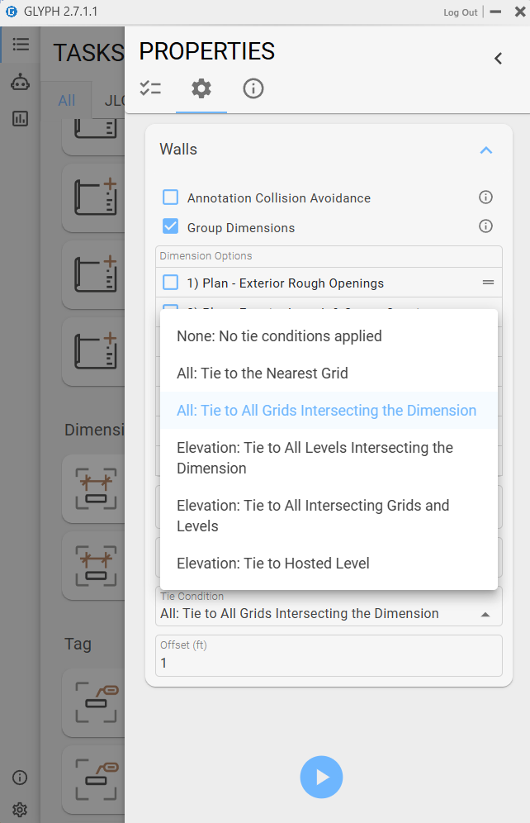Open the chart reports sidebar icon
Image resolution: width=530 pixels, height=823 pixels.
pos(21,118)
